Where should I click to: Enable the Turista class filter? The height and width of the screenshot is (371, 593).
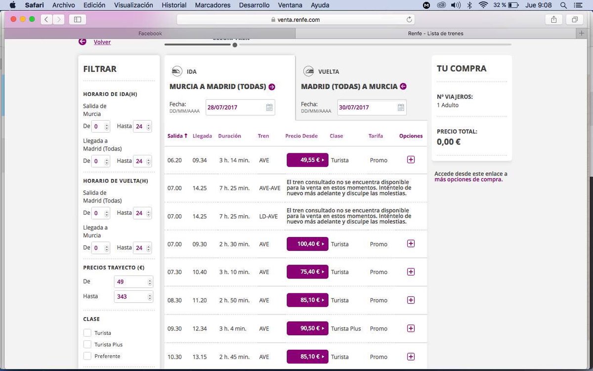coord(86,332)
